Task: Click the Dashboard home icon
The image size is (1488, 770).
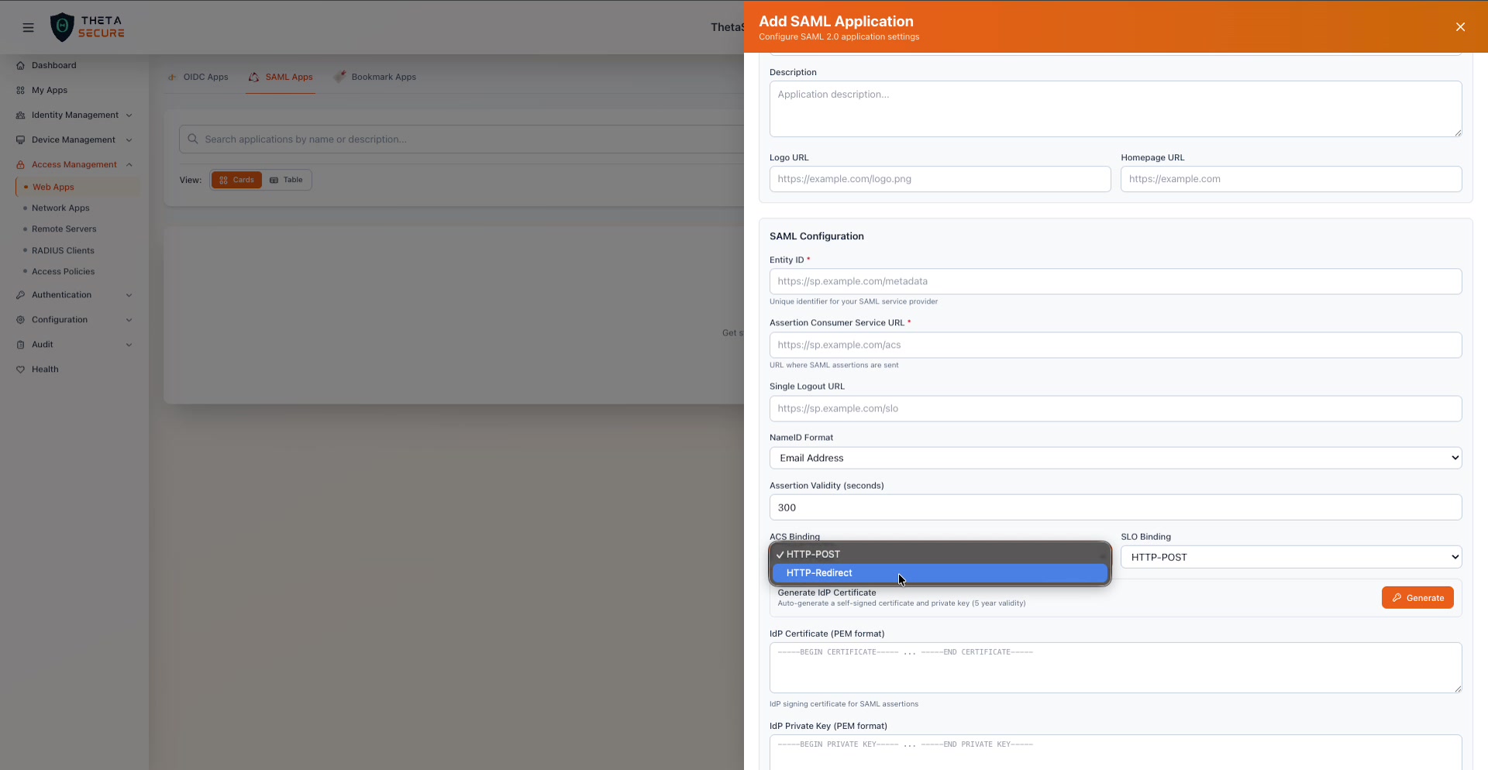Action: [x=21, y=66]
